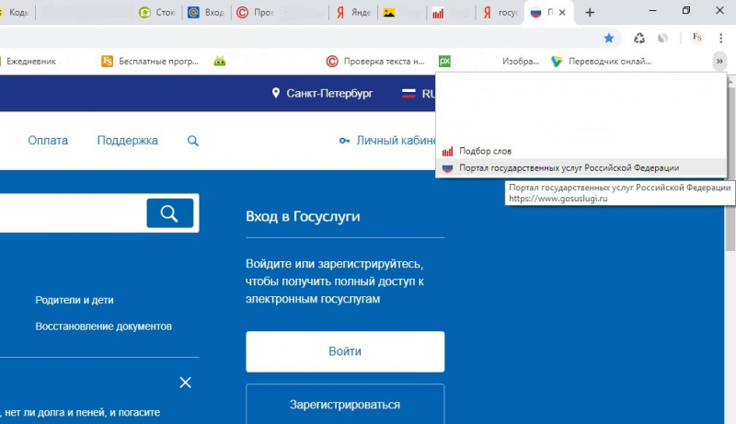Select Подбор слов in bookmarks dropdown
The height and width of the screenshot is (424, 736).
point(581,151)
